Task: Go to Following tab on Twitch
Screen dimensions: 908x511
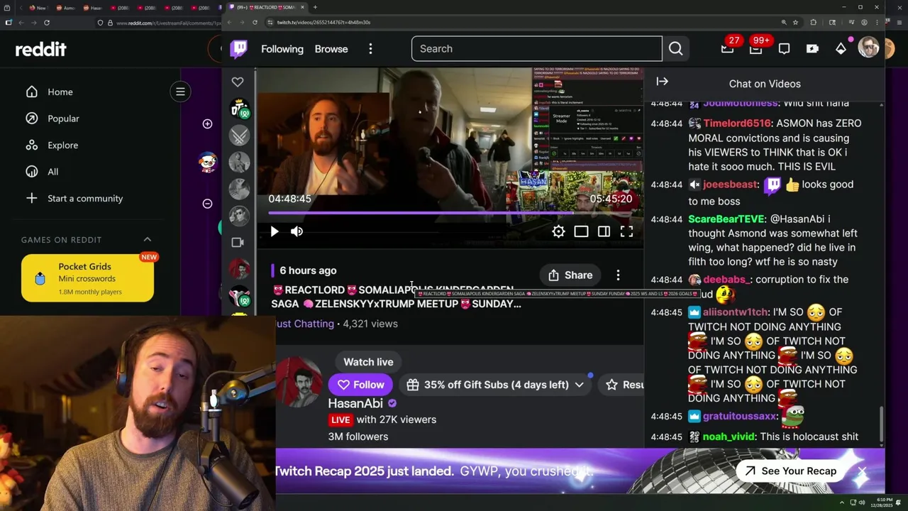Action: [x=282, y=49]
